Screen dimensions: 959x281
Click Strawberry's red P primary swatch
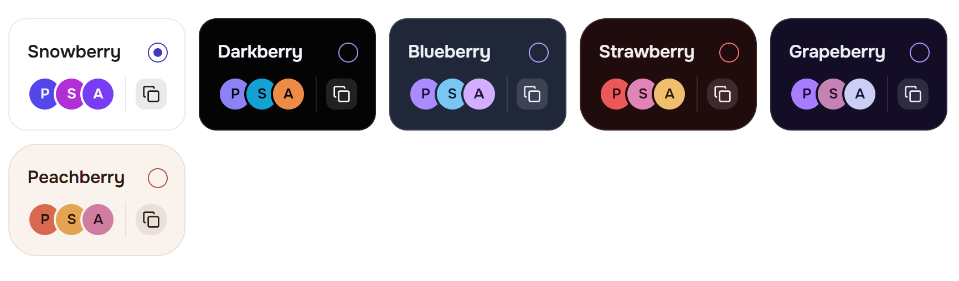[x=615, y=94]
